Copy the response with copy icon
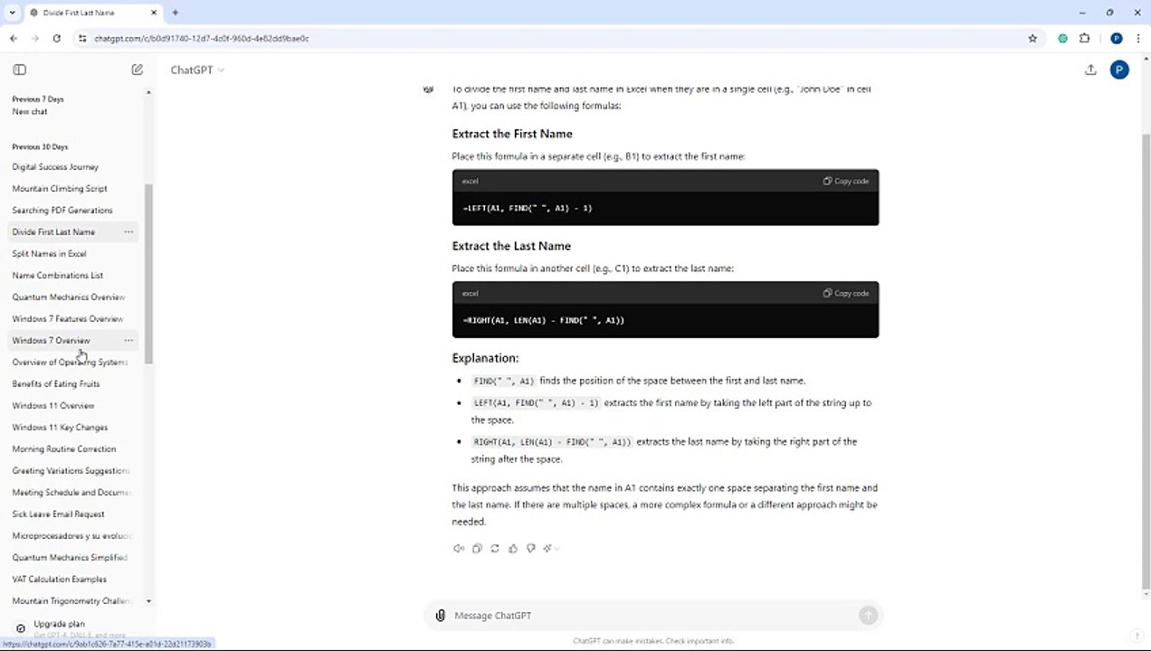 [477, 548]
